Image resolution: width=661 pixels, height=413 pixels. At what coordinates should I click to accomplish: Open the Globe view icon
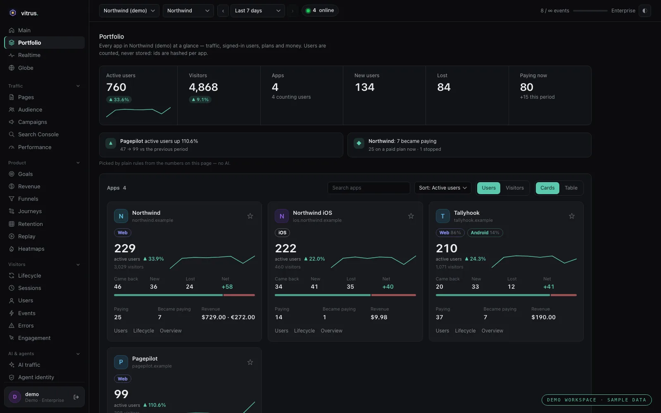[12, 68]
